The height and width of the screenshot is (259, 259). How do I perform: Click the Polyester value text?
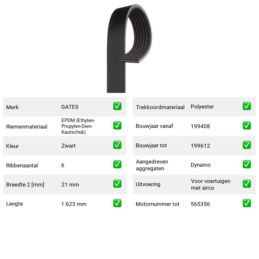click(x=202, y=107)
